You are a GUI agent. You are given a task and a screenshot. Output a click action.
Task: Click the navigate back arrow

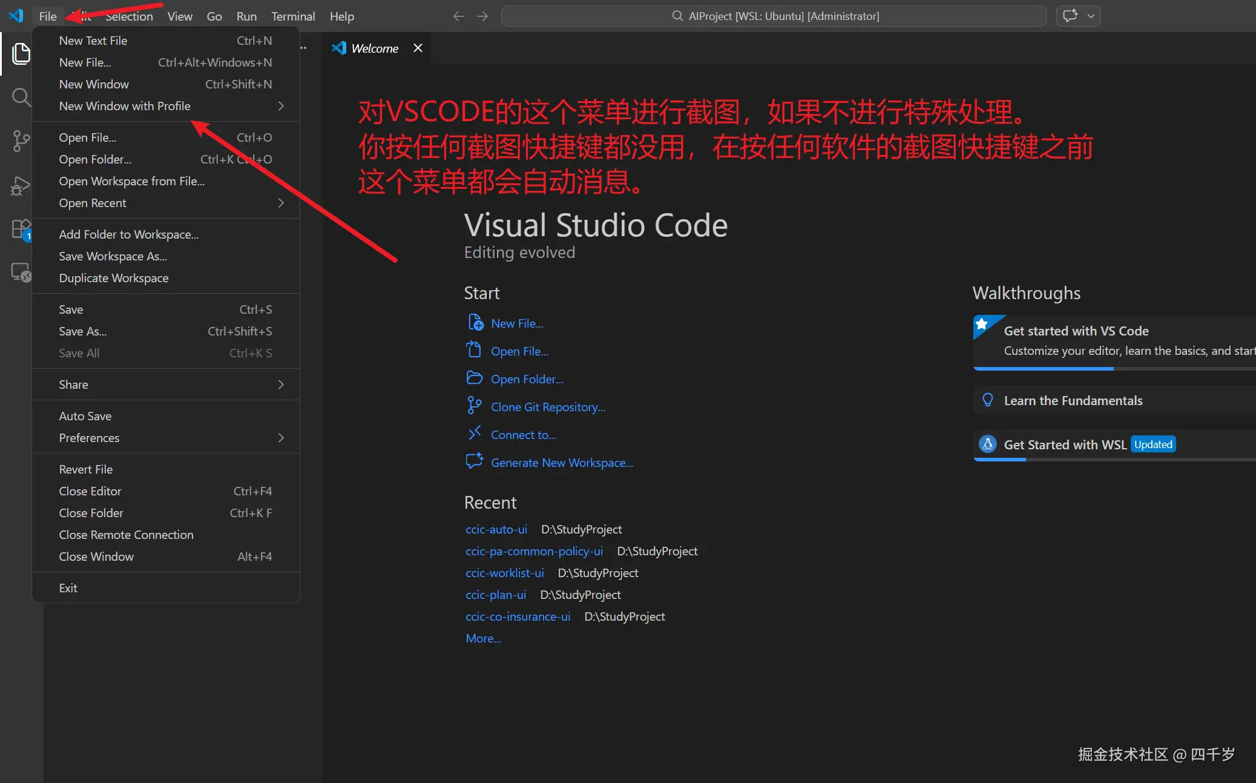point(458,16)
